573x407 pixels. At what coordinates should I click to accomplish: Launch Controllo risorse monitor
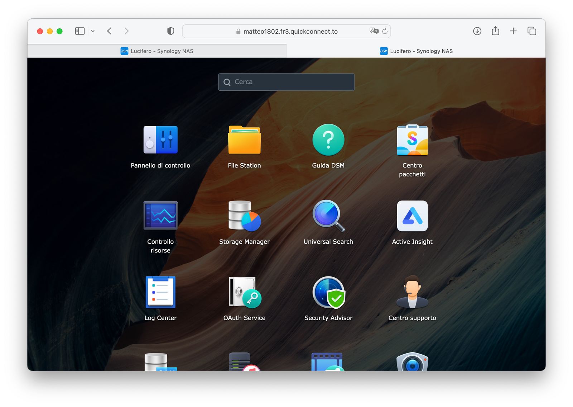click(x=160, y=216)
